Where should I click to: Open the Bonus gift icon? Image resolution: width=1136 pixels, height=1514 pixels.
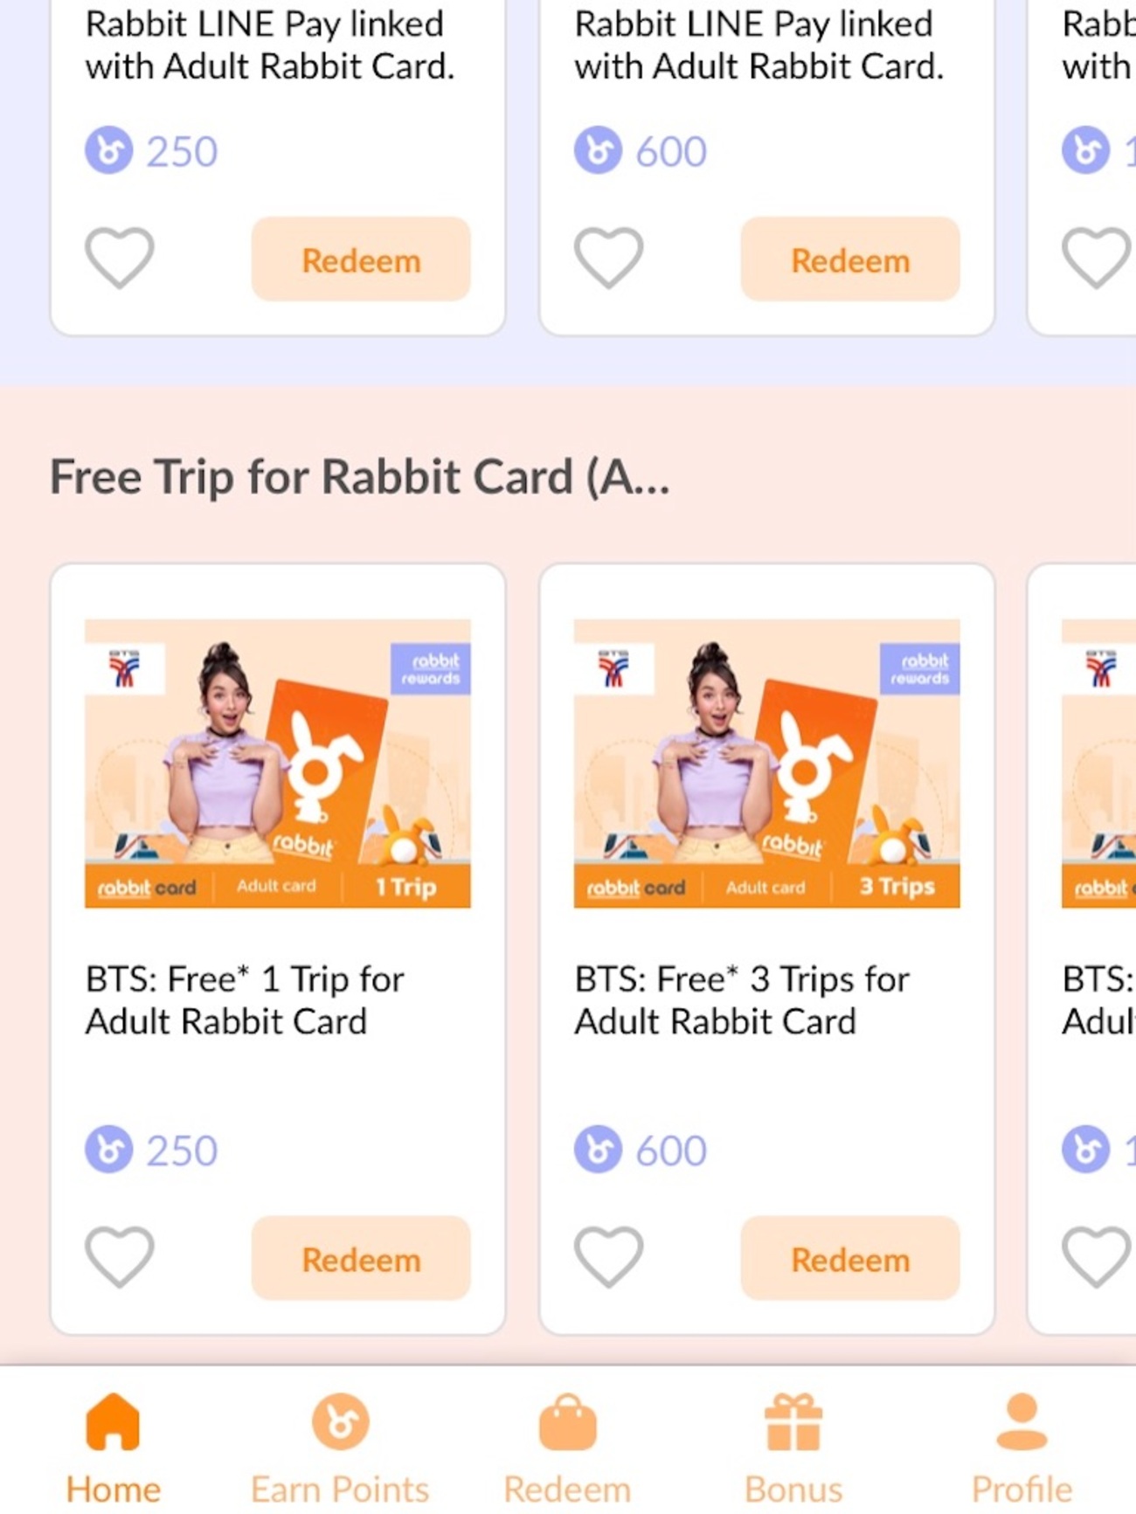[793, 1421]
